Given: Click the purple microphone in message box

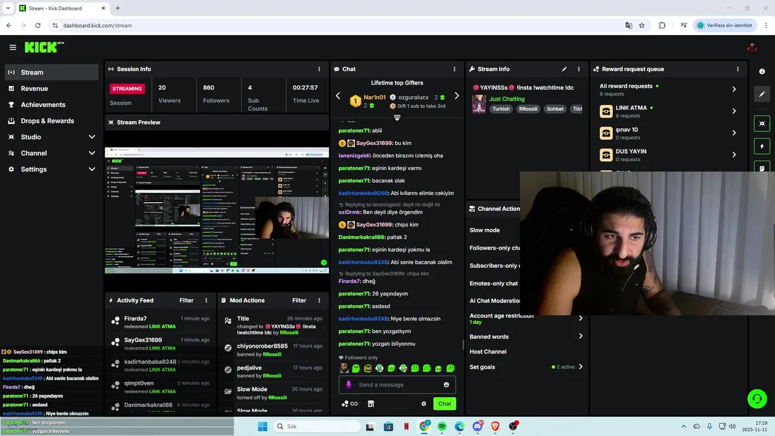Looking at the screenshot, I should click(348, 385).
